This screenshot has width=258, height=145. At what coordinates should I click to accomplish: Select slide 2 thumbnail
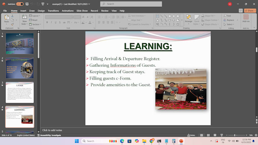tap(20, 68)
